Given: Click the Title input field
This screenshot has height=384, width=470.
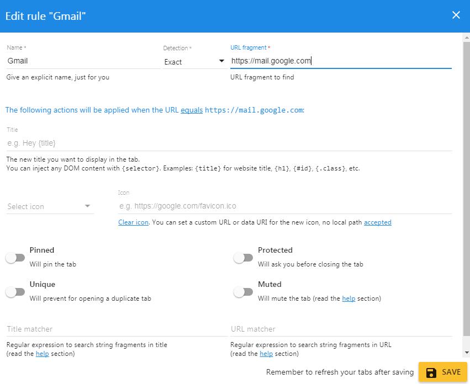Looking at the screenshot, I should point(229,143).
